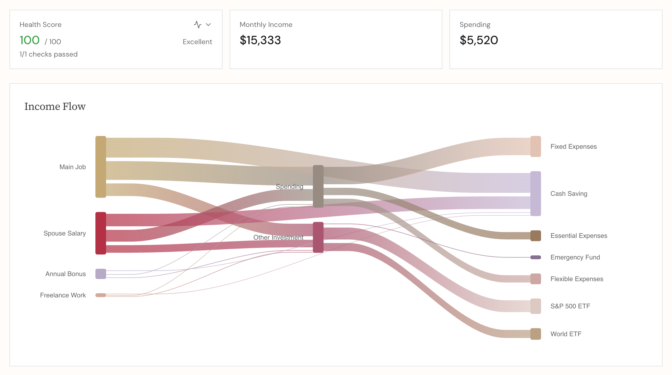Click the '1/1 checks passed' text

coord(48,54)
